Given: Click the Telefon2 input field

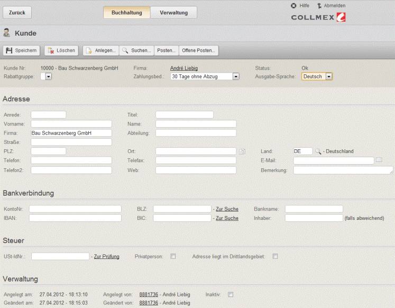Looking at the screenshot, I should pos(71,170).
